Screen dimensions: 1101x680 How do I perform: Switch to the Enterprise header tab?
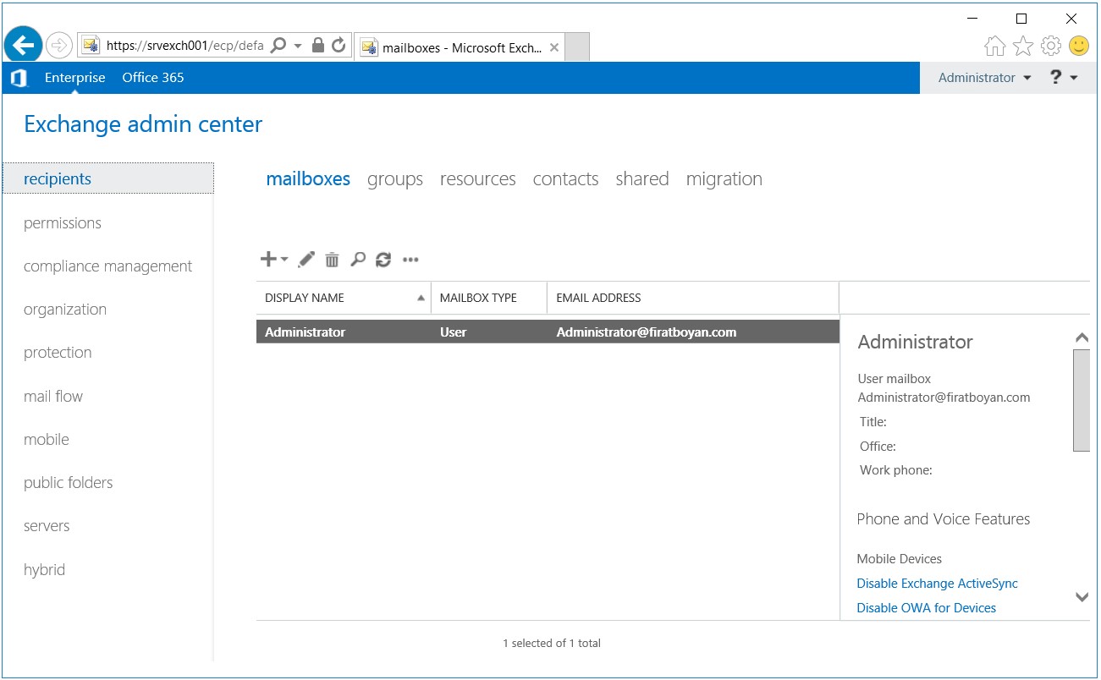click(75, 78)
